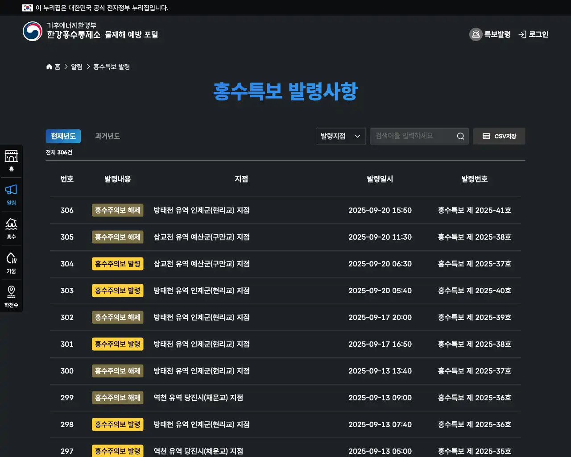Click the 특보발령 alert bell icon

(475, 34)
